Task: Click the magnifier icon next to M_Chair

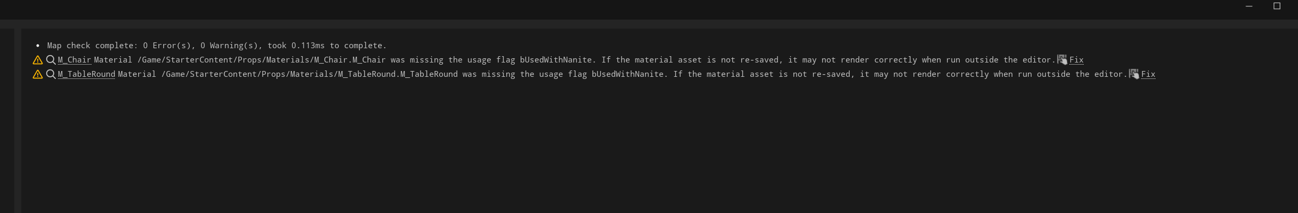Action: 51,60
